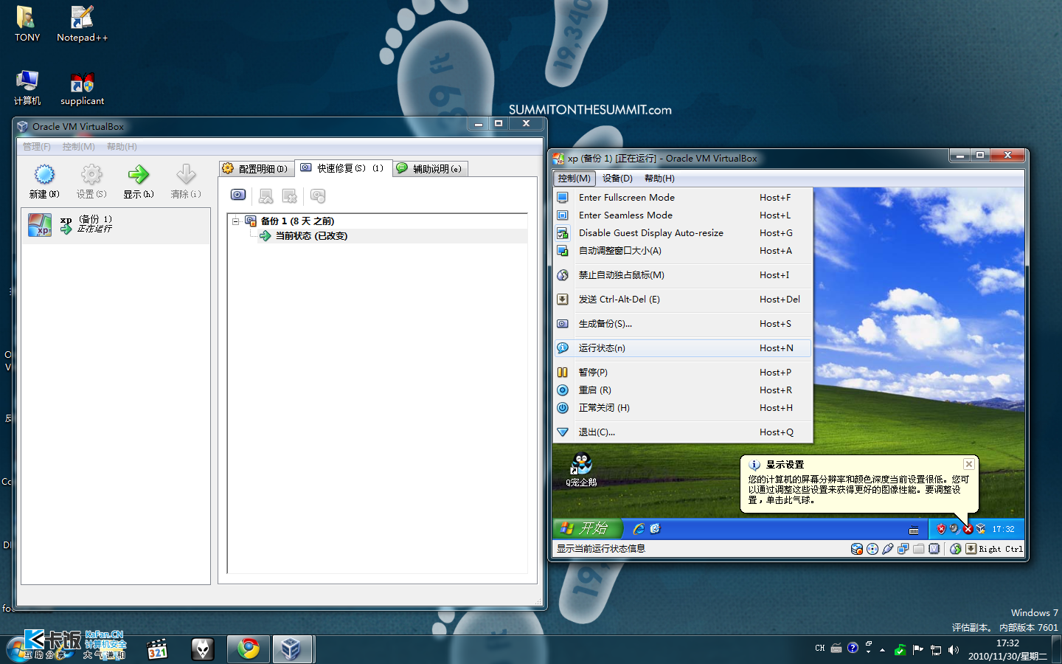The height and width of the screenshot is (664, 1062).
Task: Click the restore snapshot toolbar icon
Action: click(266, 196)
